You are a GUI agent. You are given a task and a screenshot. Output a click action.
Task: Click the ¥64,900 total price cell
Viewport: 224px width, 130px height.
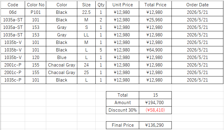[155, 50]
